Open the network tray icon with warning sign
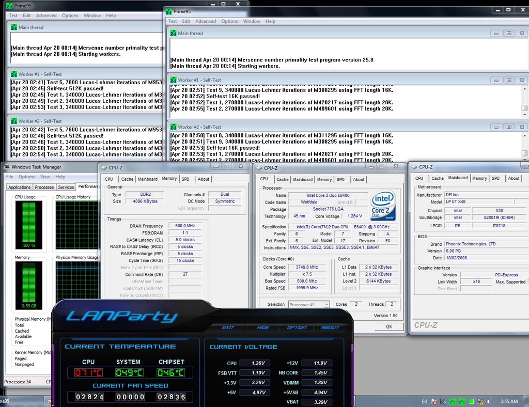 pyautogui.click(x=480, y=402)
